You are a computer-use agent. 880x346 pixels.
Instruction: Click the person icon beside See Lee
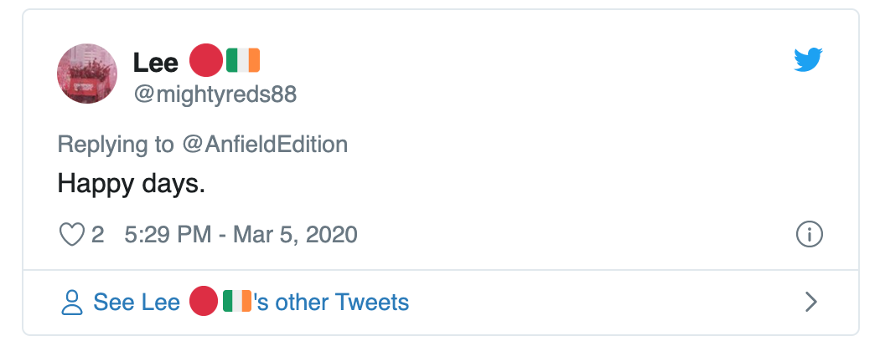point(73,302)
